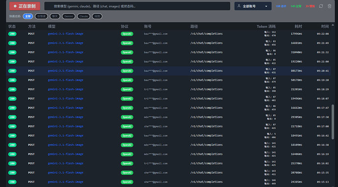The image size is (338, 187).
Task: Select the Claude quick filter pill
Action: pyautogui.click(x=84, y=16)
